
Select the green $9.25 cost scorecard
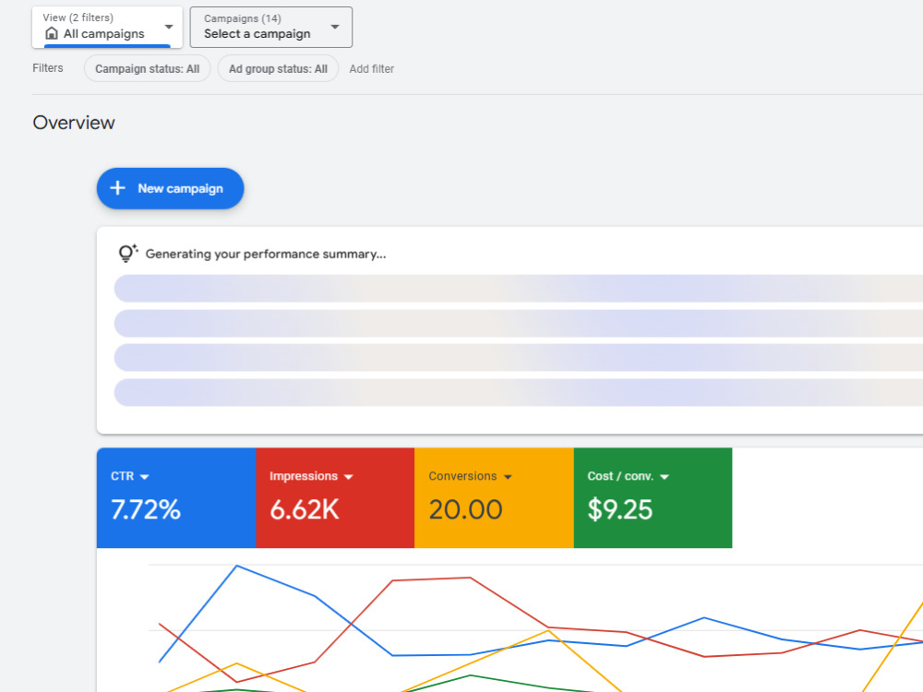653,498
